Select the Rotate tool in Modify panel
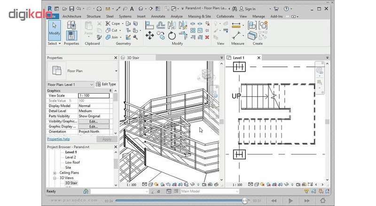 tap(172, 35)
